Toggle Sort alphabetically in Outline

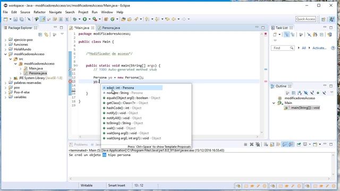click(300, 93)
